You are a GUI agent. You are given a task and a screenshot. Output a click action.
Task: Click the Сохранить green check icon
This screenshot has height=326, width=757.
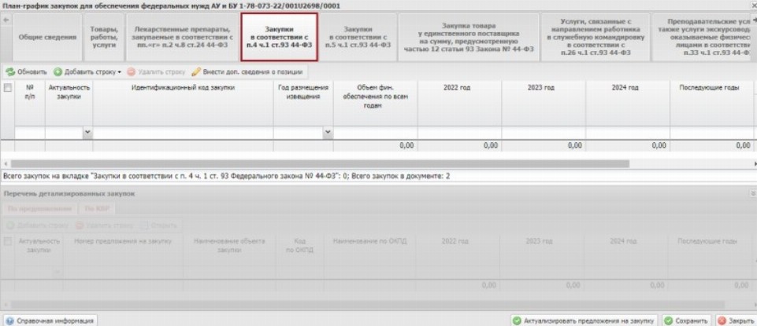tap(668, 321)
